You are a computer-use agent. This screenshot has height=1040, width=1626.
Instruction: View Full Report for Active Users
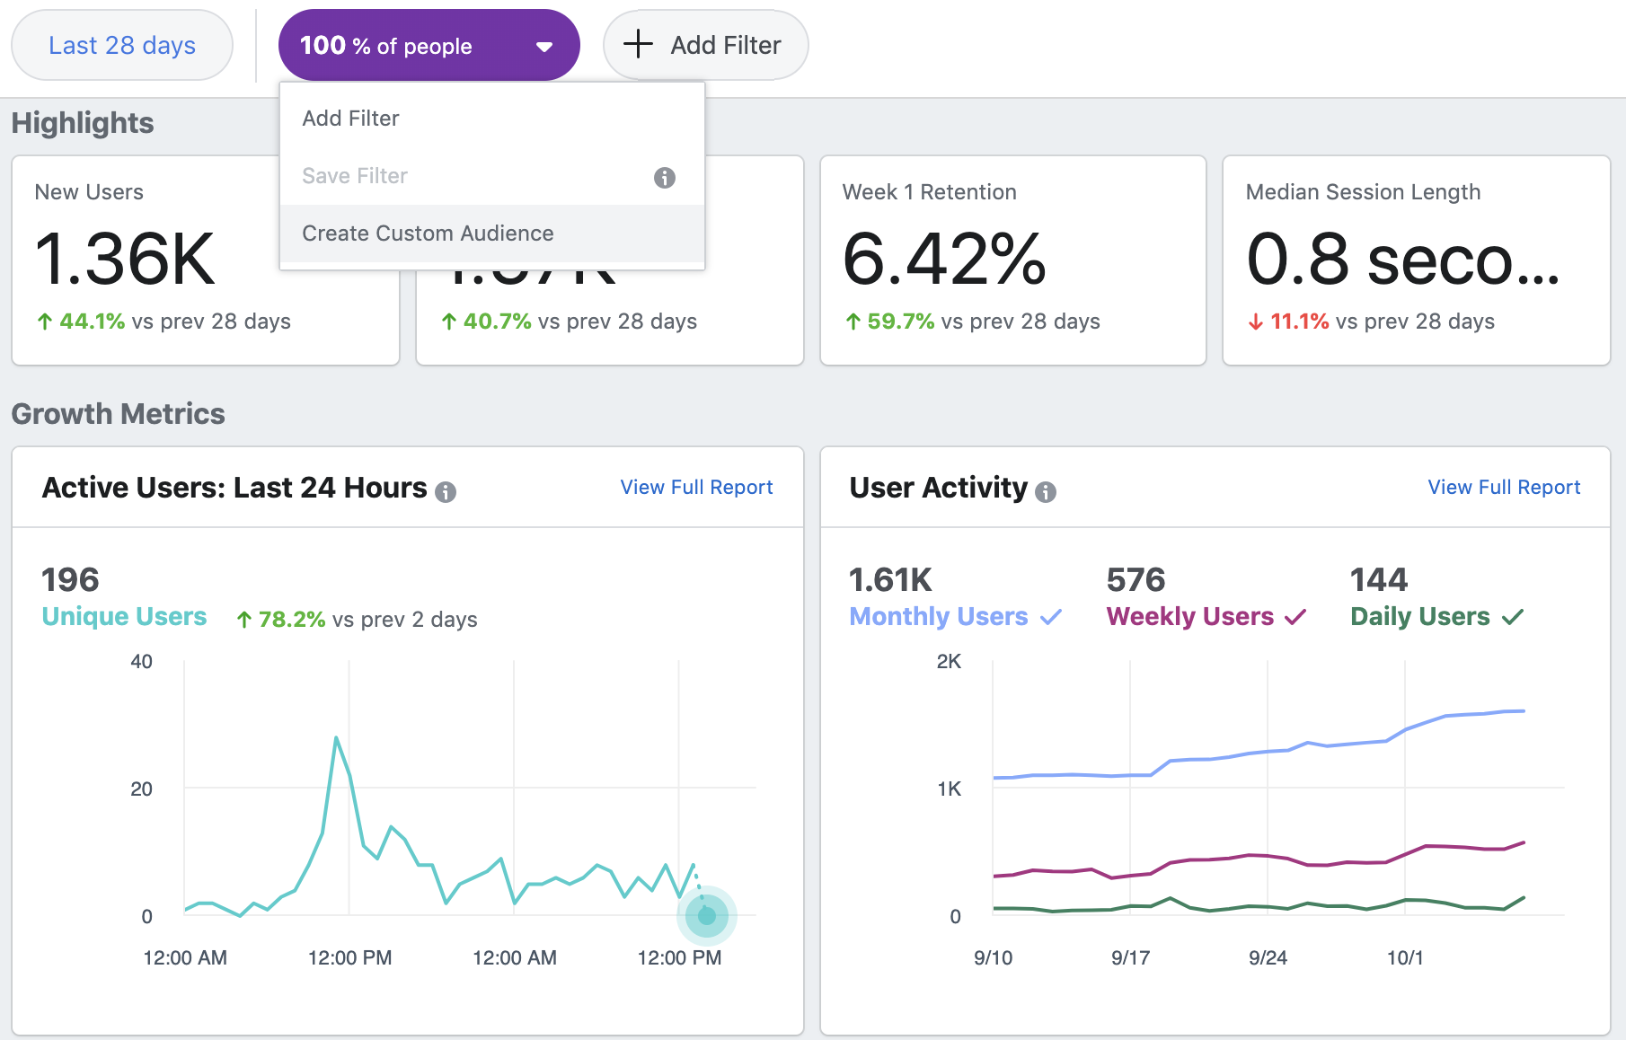(x=696, y=487)
